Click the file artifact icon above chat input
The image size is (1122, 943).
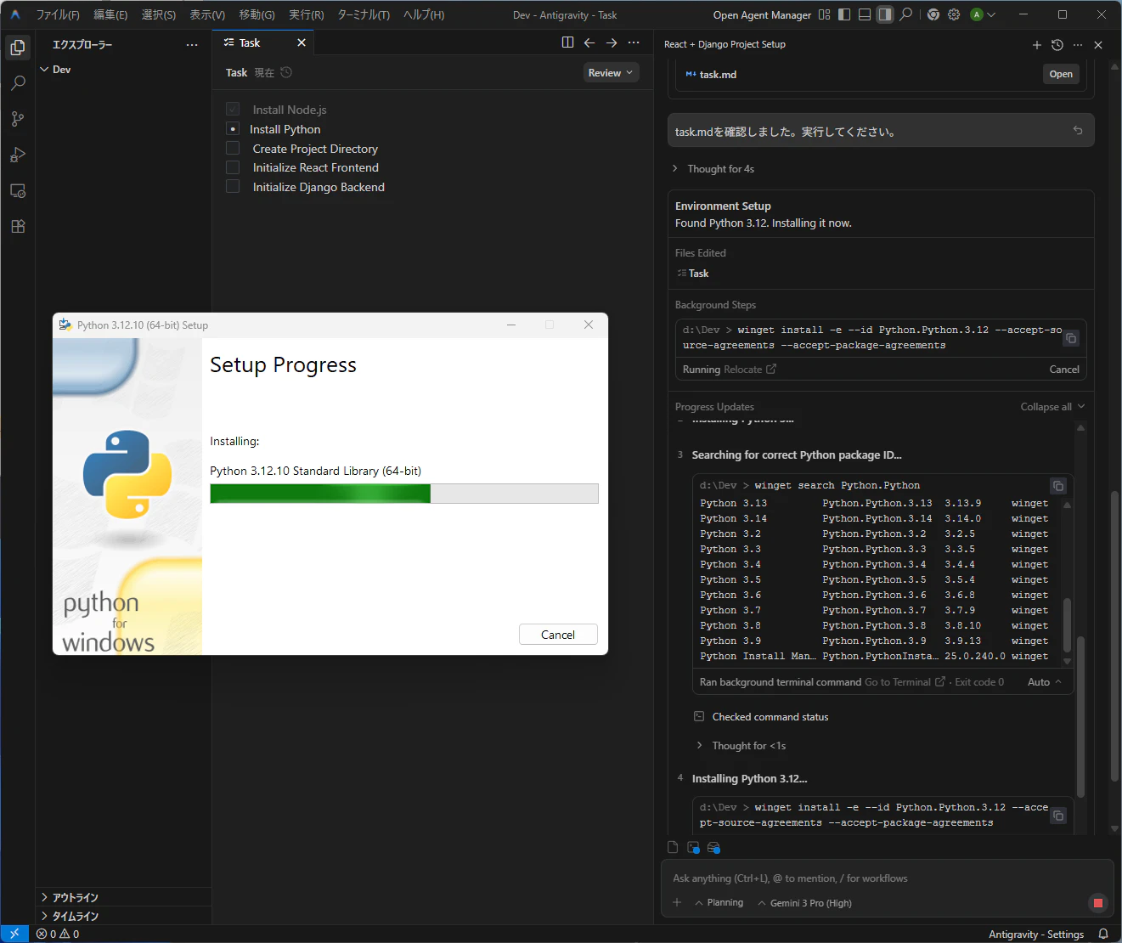(673, 848)
